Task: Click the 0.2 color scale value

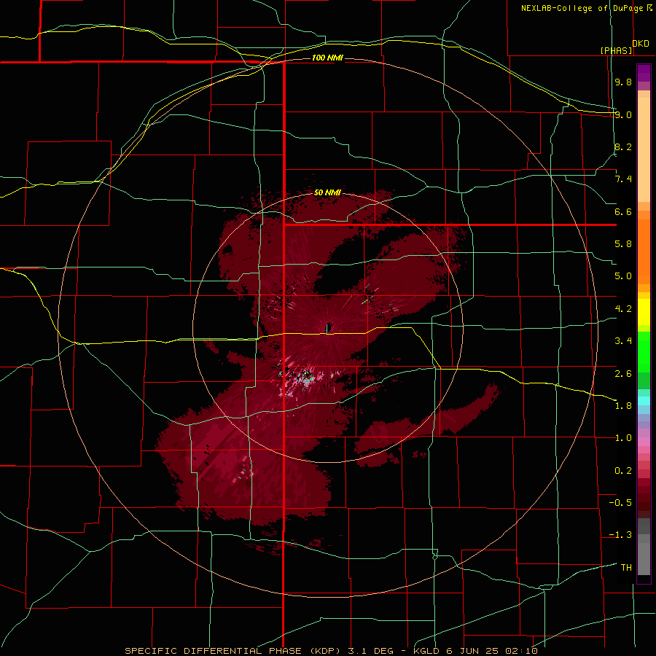Action: point(623,471)
